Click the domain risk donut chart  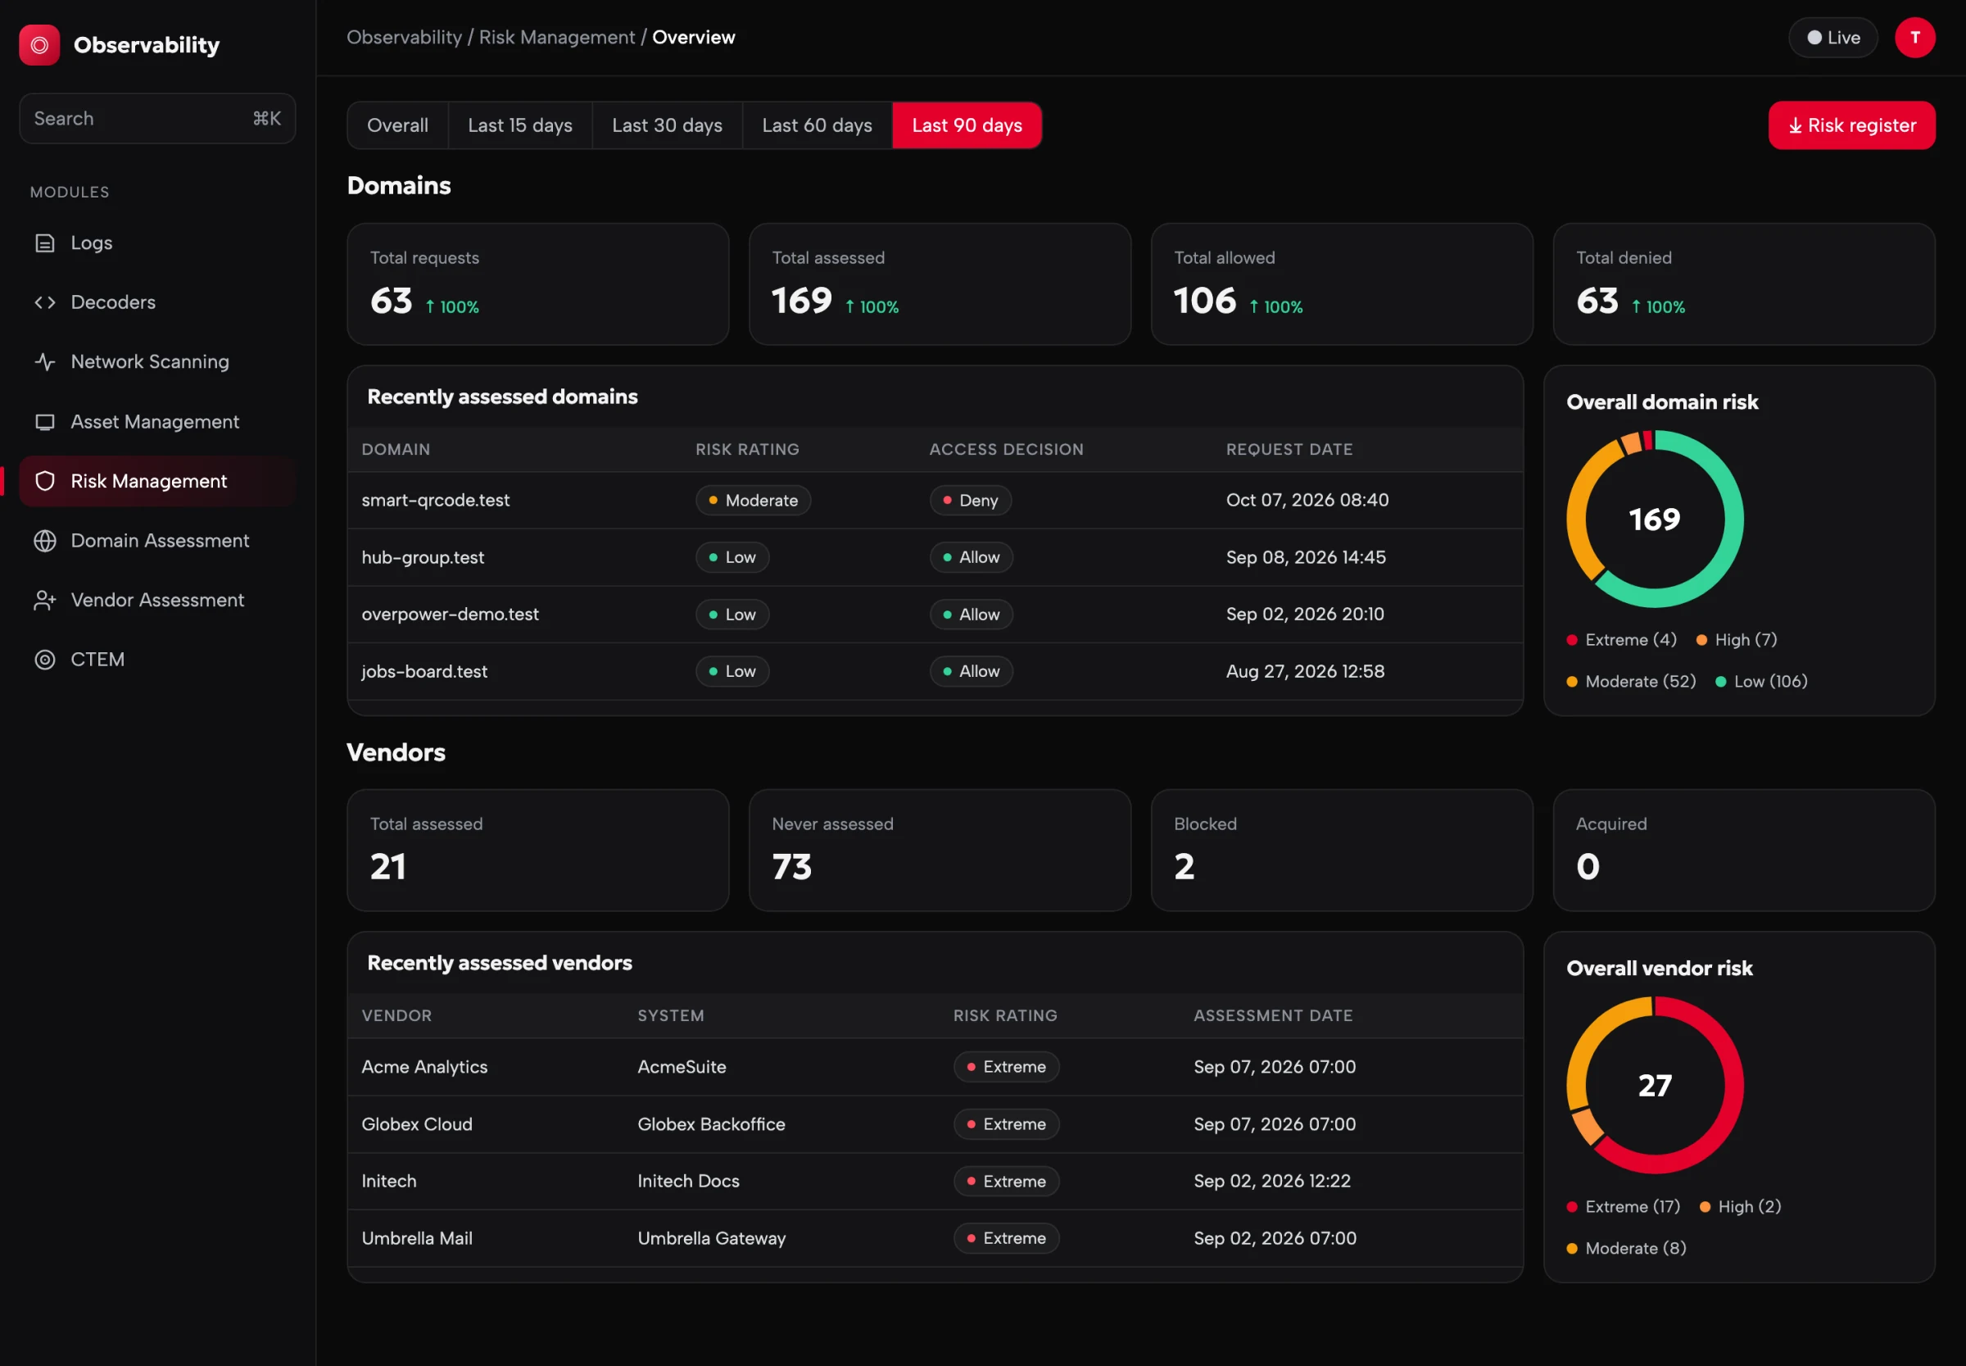tap(1655, 519)
